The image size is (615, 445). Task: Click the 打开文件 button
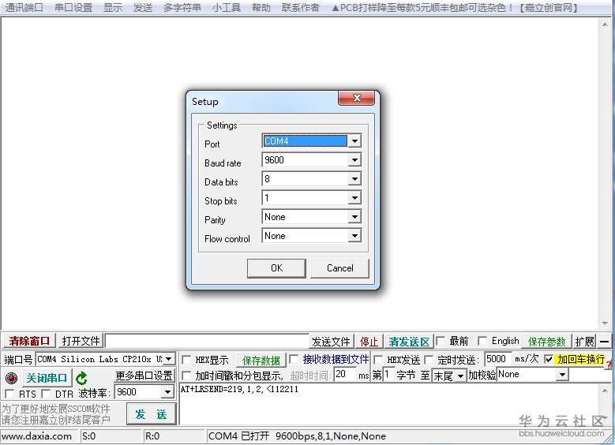pos(81,341)
